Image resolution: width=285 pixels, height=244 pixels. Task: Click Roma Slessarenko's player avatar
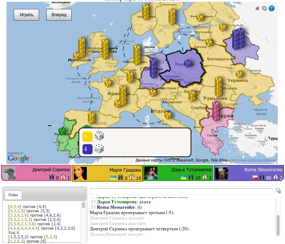click(221, 173)
